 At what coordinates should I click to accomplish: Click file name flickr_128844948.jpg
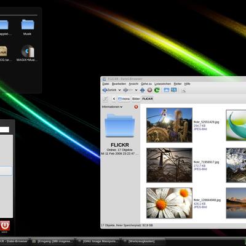click(x=207, y=200)
